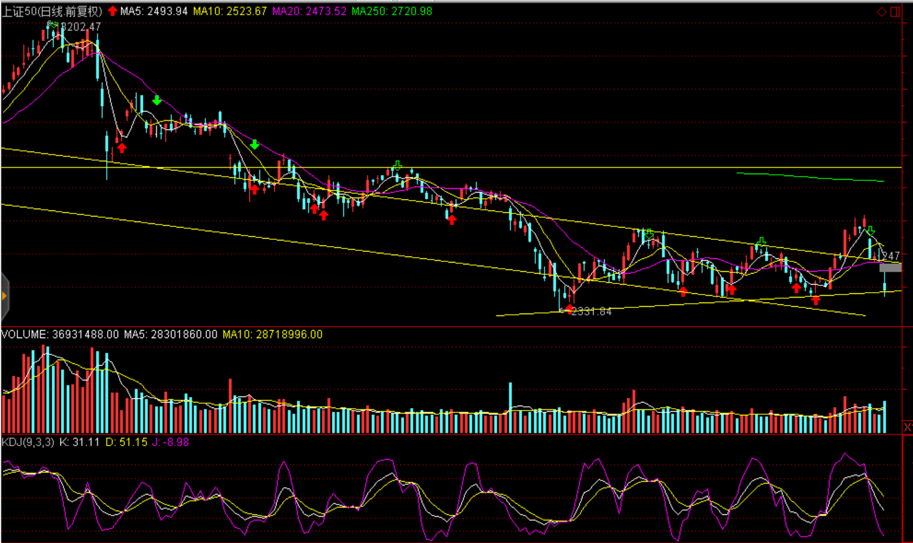Click the gray price tag box at right edge
Image resolution: width=913 pixels, height=543 pixels.
(890, 268)
